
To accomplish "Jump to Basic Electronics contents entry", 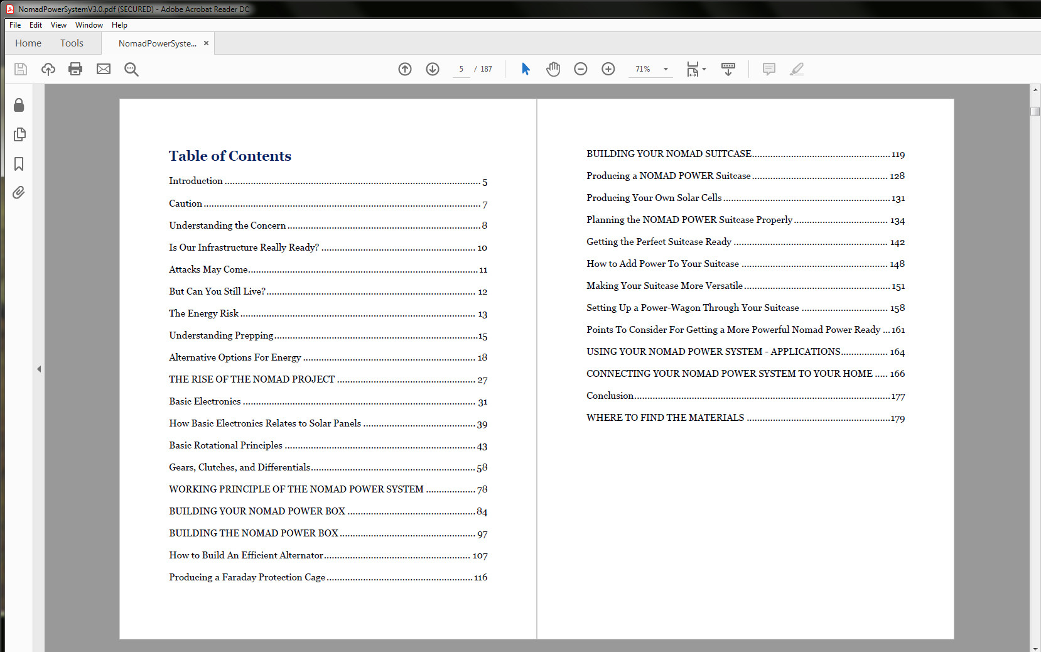I will [205, 401].
